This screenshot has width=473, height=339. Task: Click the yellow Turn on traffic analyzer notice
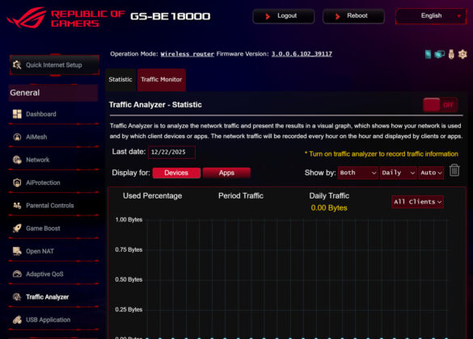[x=382, y=154]
